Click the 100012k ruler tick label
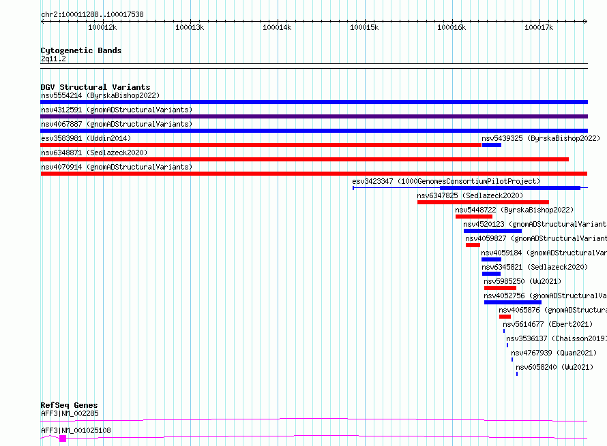607x446 pixels. tap(102, 27)
